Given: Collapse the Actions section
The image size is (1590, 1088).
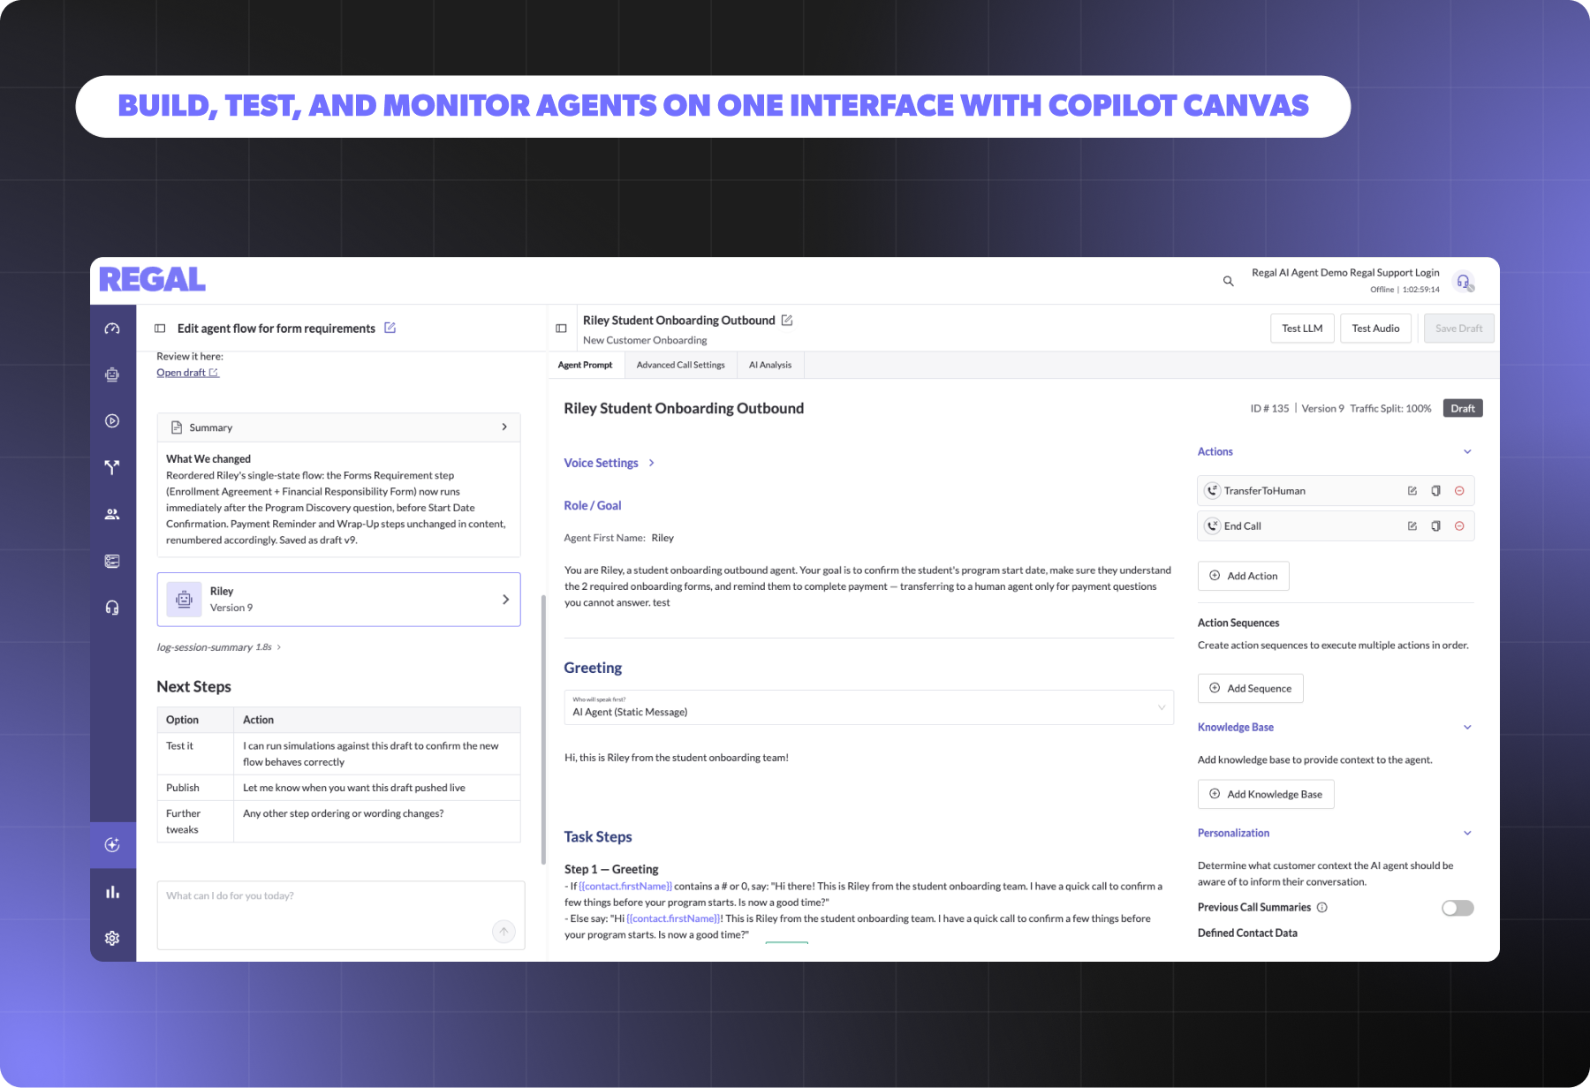Looking at the screenshot, I should point(1467,452).
